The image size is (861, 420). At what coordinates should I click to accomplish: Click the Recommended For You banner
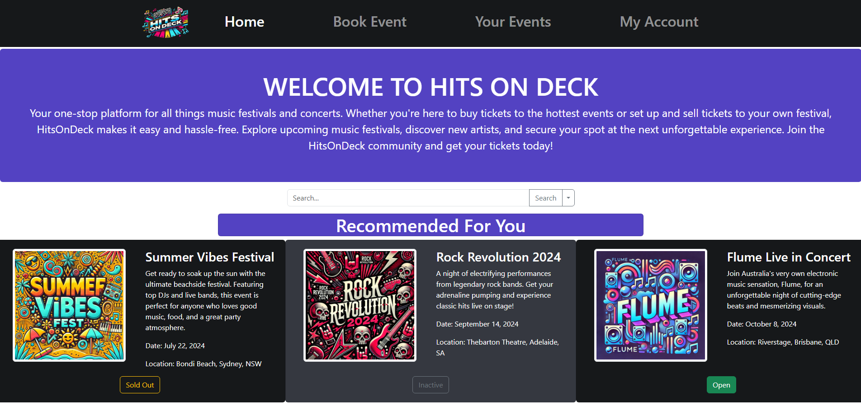[430, 225]
